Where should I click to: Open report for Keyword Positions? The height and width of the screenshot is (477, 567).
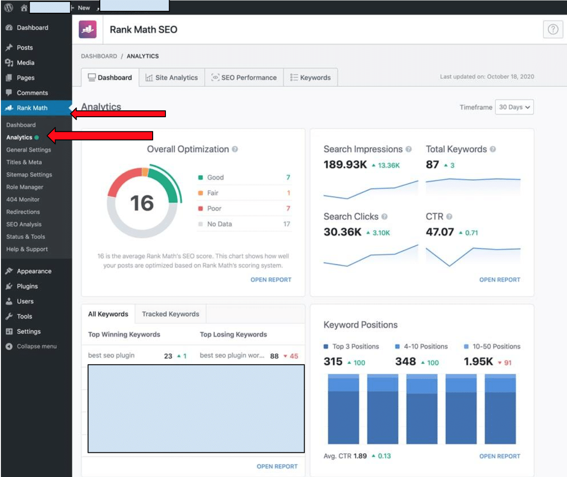point(500,456)
